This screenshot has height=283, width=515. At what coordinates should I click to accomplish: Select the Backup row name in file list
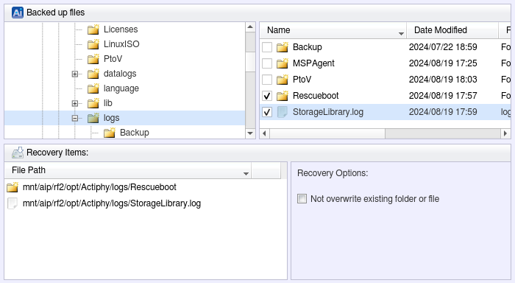[308, 47]
